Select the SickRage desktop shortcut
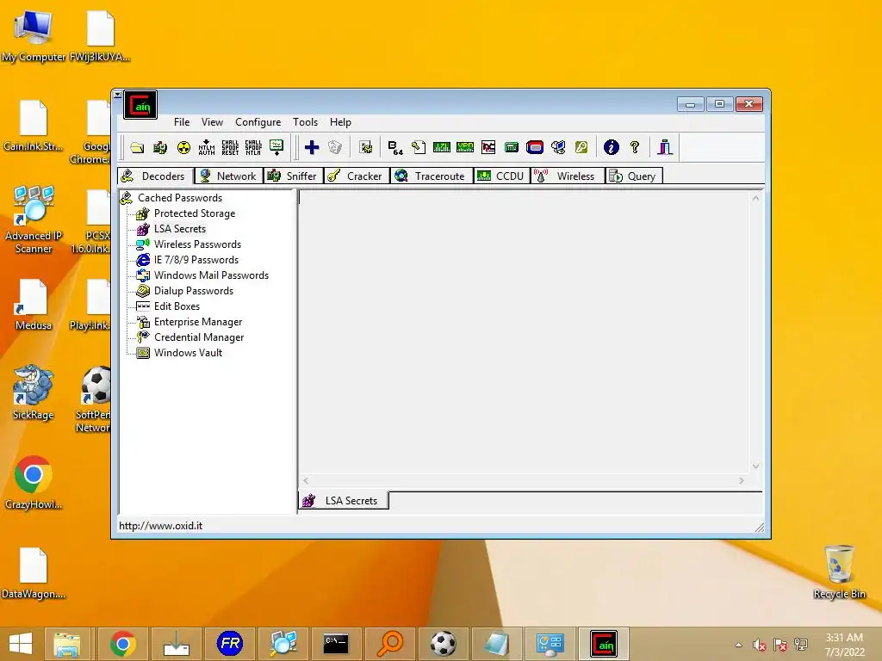Image resolution: width=882 pixels, height=661 pixels. click(x=34, y=392)
